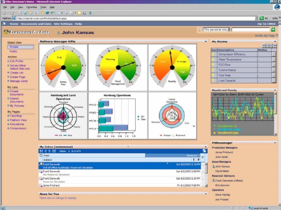Image resolution: width=281 pixels, height=210 pixels.
Task: Go to first page of My Alarms
Action: click(x=263, y=45)
